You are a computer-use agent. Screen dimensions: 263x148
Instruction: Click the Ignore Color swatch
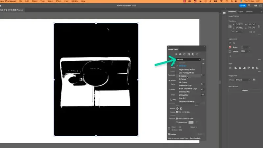click(x=191, y=122)
